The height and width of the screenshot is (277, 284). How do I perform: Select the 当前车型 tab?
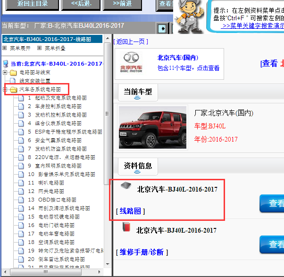138,92
